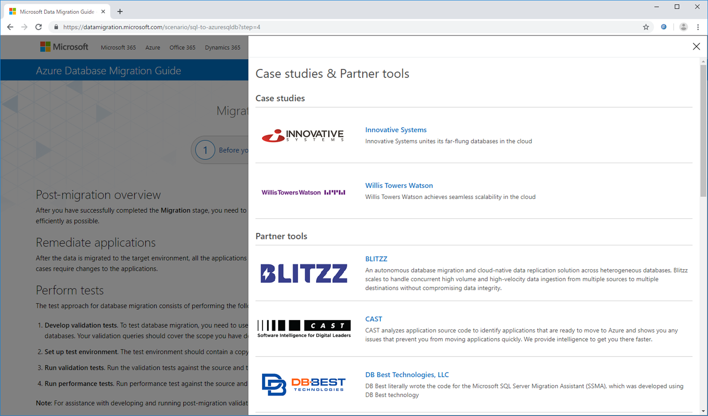This screenshot has height=416, width=708.
Task: Select step 1 circle in migration steps
Action: click(x=205, y=150)
